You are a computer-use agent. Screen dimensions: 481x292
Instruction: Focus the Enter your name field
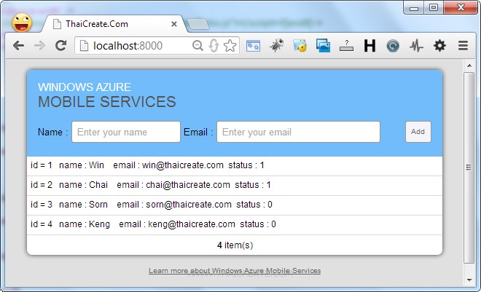[126, 132]
